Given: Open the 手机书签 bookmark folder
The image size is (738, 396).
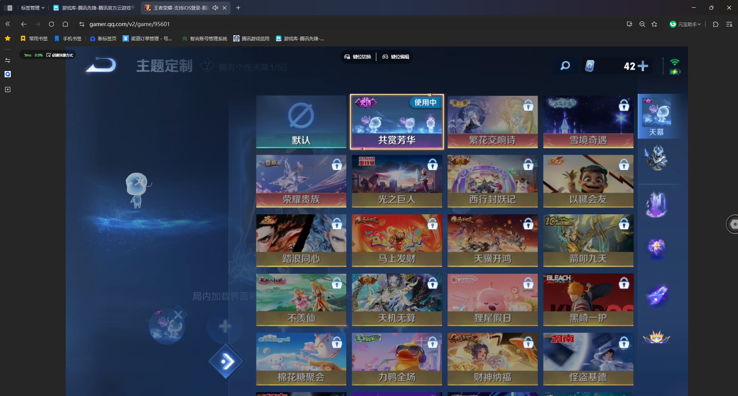Looking at the screenshot, I should [x=68, y=38].
